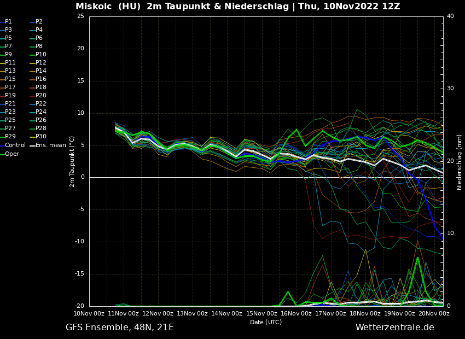Click the Wetterzentrale.de footer text
Screen dimensions: 465x339
[394, 328]
